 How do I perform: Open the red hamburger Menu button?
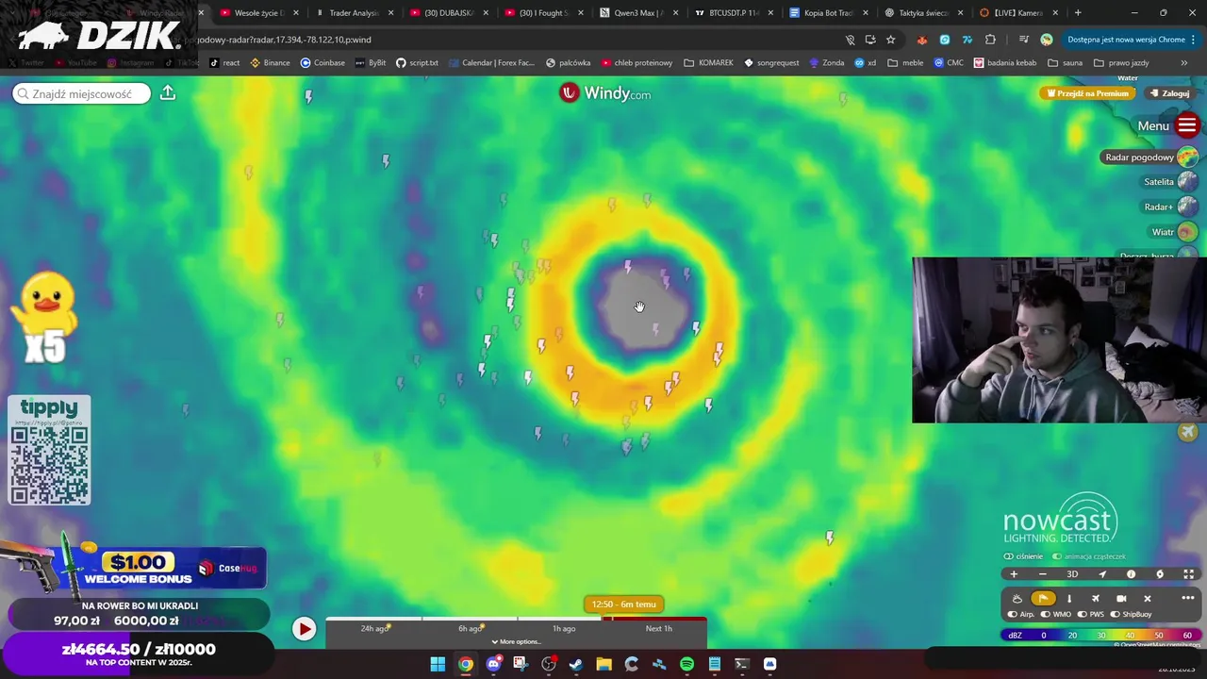(x=1187, y=125)
